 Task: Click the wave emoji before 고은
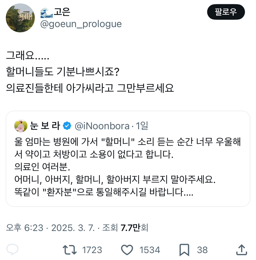click(x=46, y=12)
